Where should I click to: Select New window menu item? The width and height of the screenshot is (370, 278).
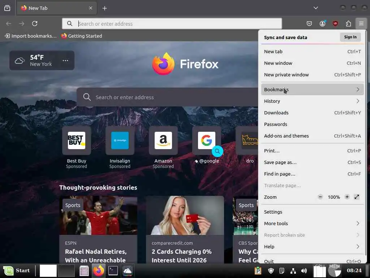point(313,63)
